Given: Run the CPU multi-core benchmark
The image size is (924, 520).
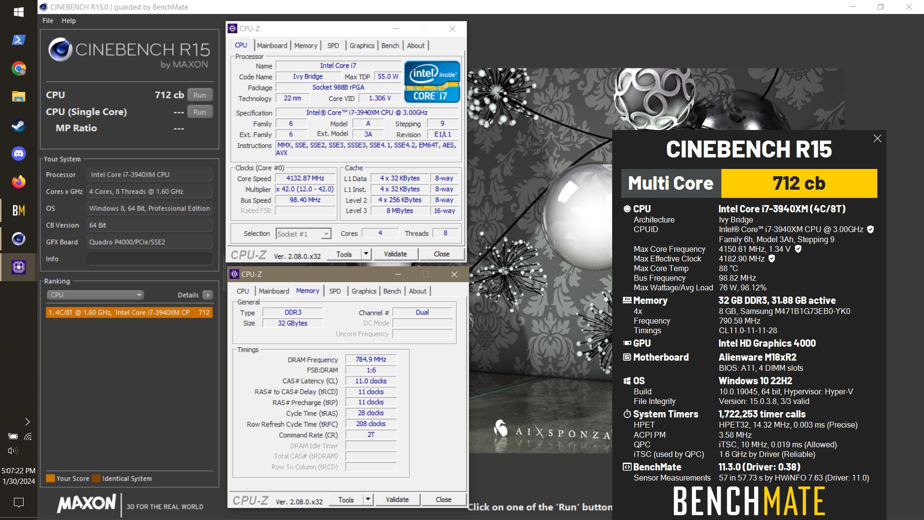Looking at the screenshot, I should tap(200, 95).
